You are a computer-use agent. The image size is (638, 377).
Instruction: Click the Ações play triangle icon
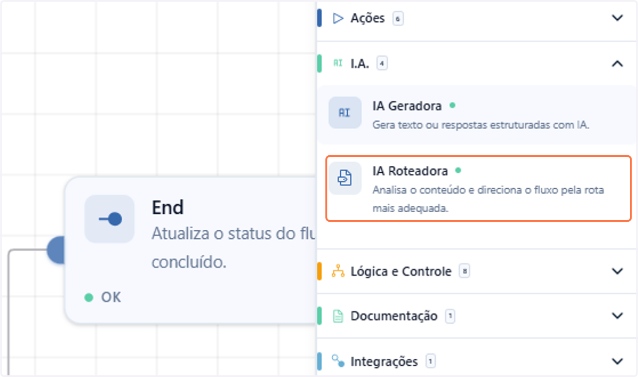(338, 19)
